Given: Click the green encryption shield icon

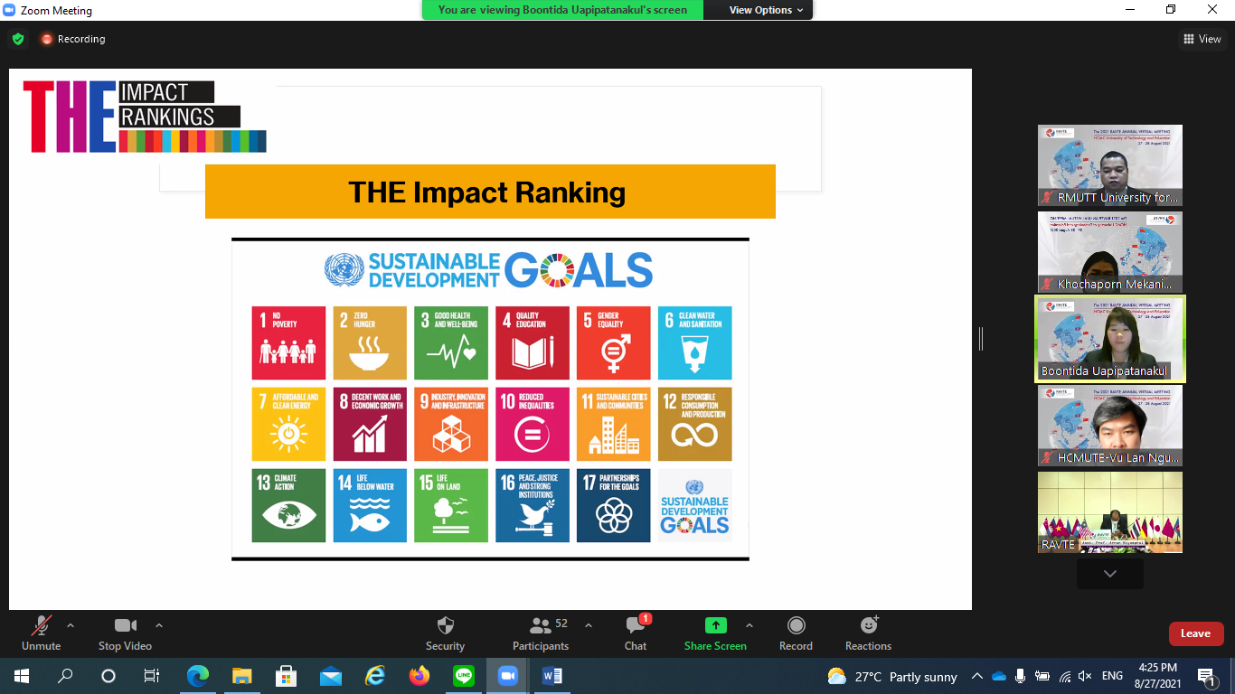Looking at the screenshot, I should pyautogui.click(x=18, y=39).
